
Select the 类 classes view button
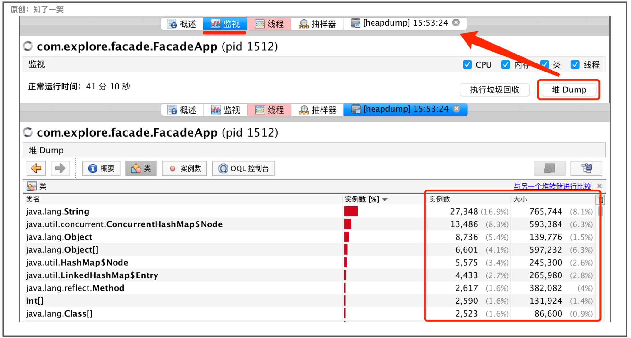coord(141,168)
